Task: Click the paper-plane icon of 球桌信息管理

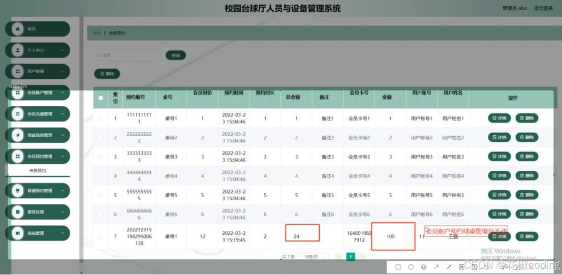Action: tap(18, 135)
